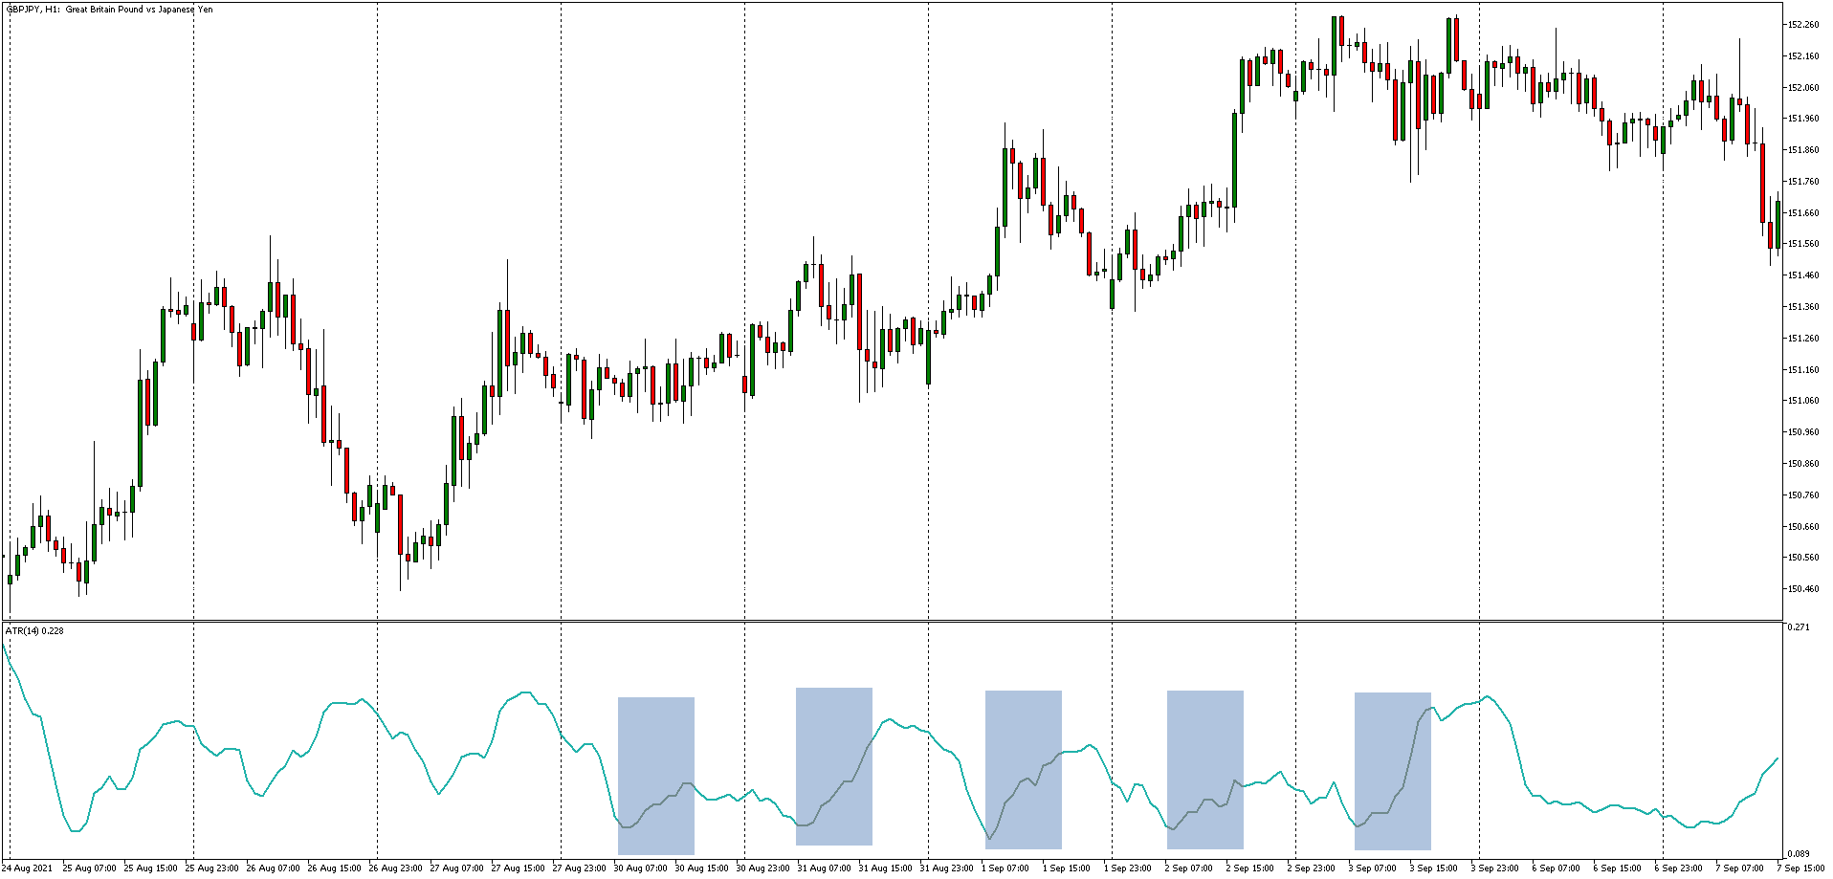Click the 7 Sep 15:00 time label
The width and height of the screenshot is (1833, 879).
[x=1801, y=868]
